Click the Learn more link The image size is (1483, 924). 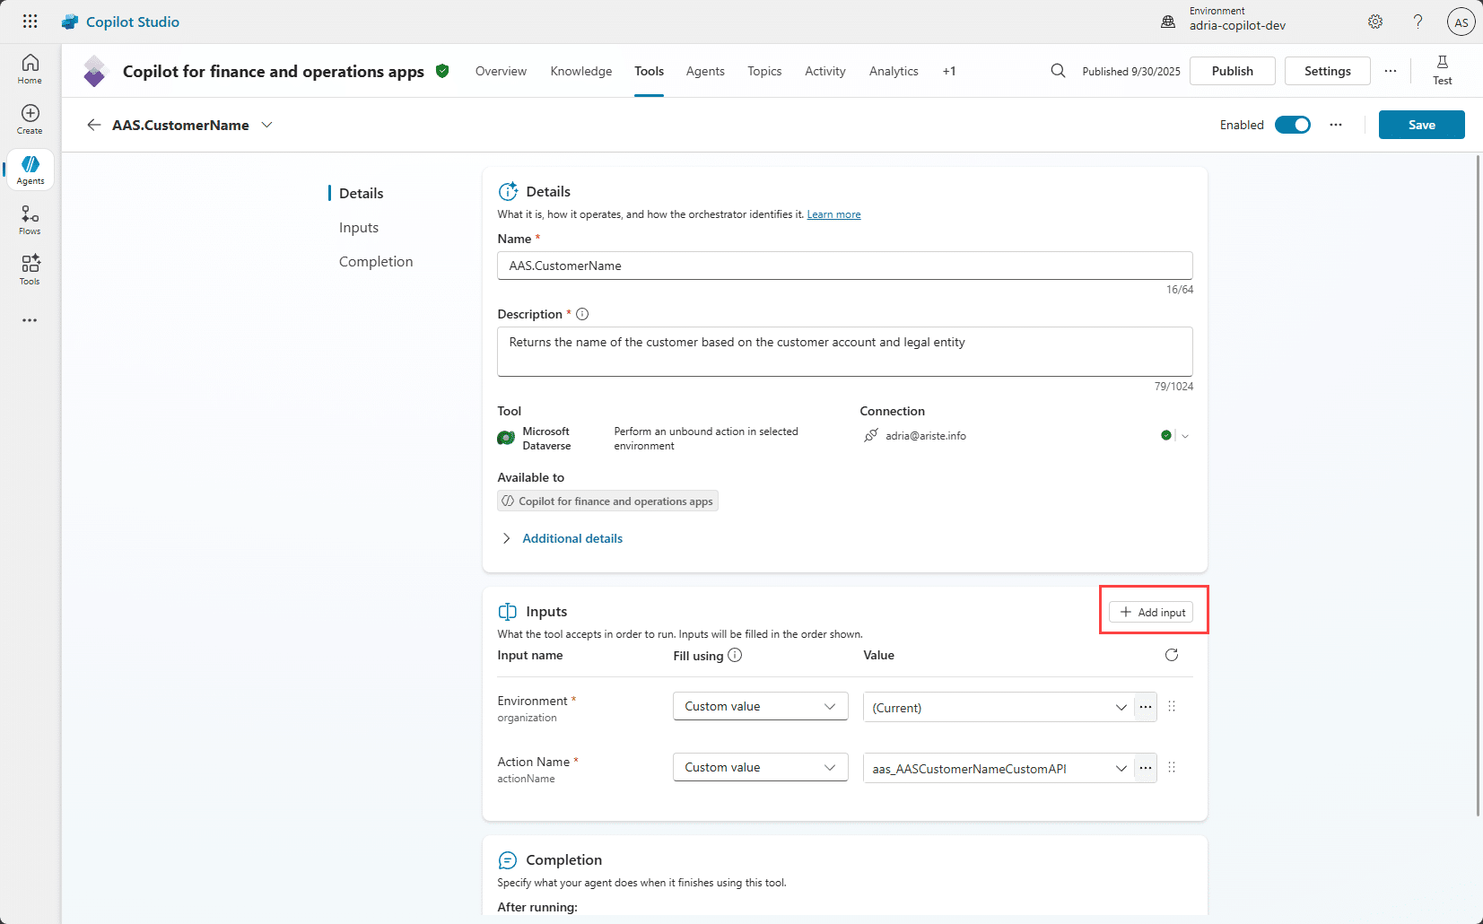pyautogui.click(x=833, y=214)
